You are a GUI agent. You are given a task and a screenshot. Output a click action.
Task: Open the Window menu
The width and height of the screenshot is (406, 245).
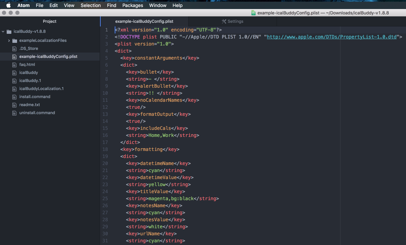(x=158, y=5)
